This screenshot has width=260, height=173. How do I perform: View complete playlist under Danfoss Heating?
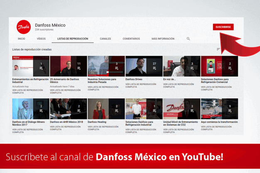point(103,128)
